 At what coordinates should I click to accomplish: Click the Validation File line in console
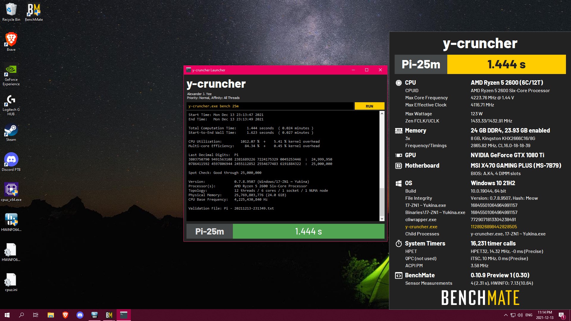231,208
